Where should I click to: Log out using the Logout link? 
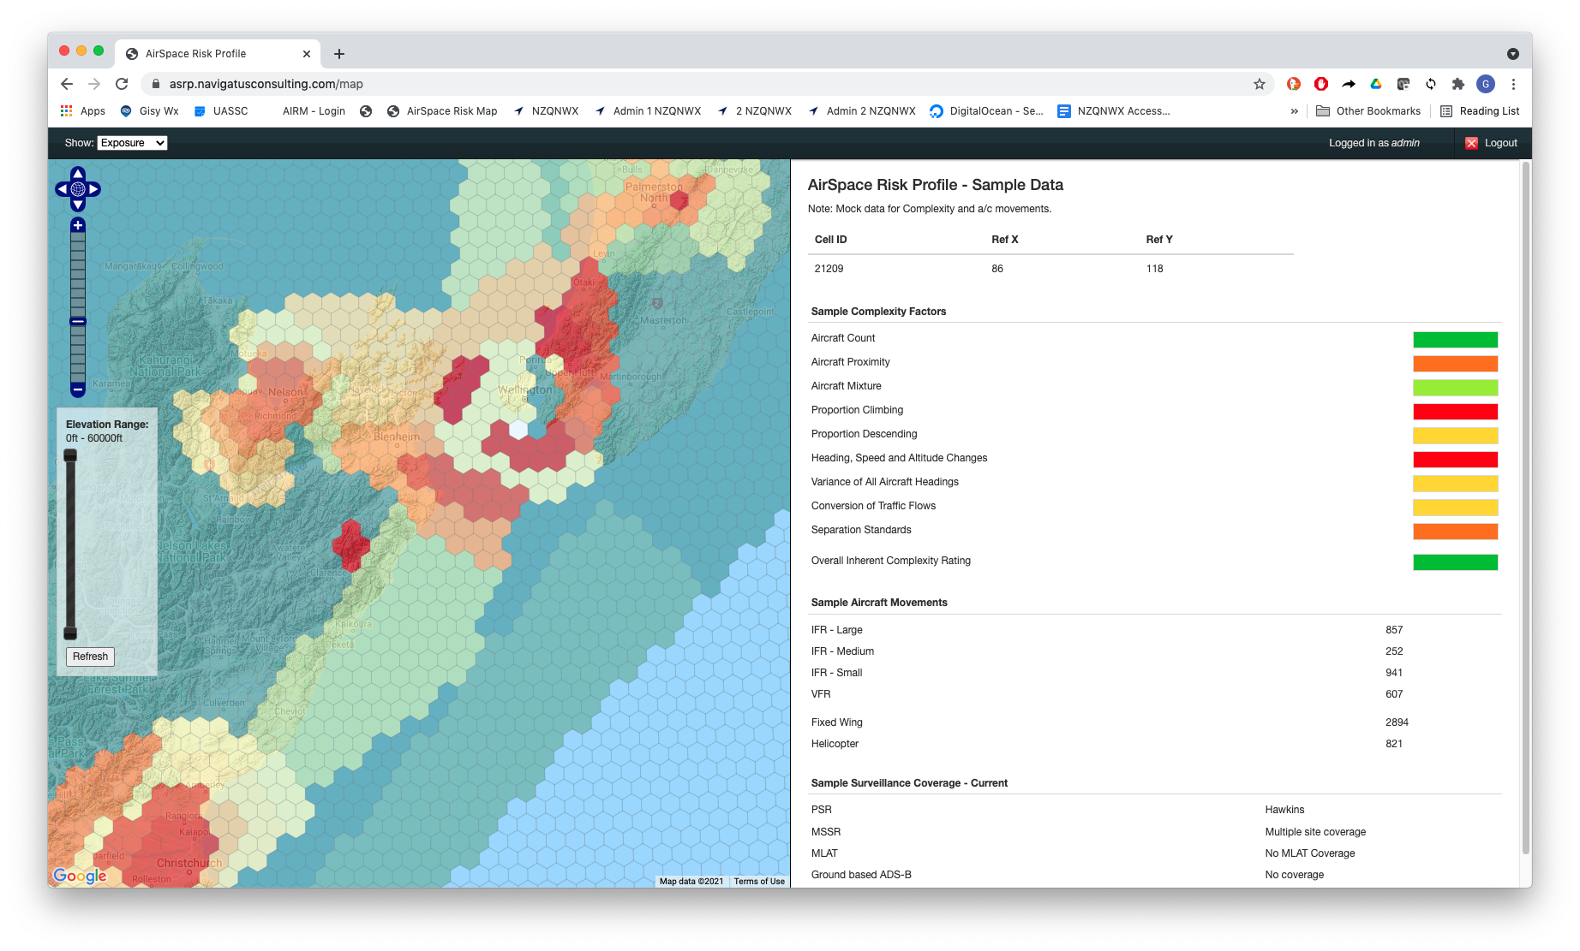pos(1500,143)
